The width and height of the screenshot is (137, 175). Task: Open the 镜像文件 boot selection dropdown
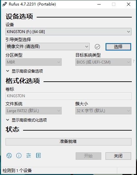click(47, 47)
